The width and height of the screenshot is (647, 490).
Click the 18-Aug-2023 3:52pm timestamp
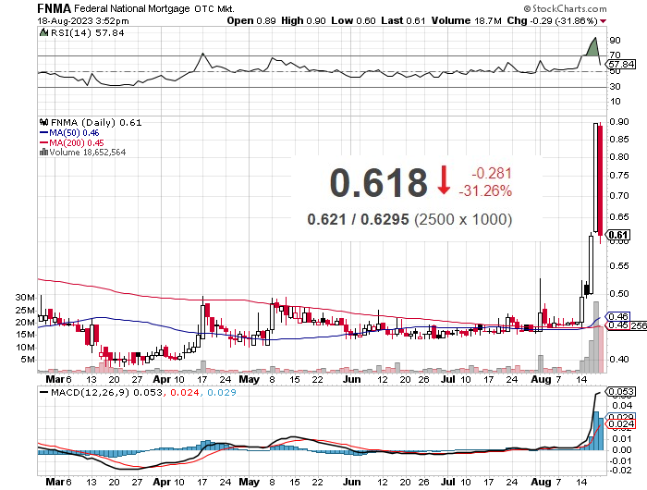coord(83,21)
